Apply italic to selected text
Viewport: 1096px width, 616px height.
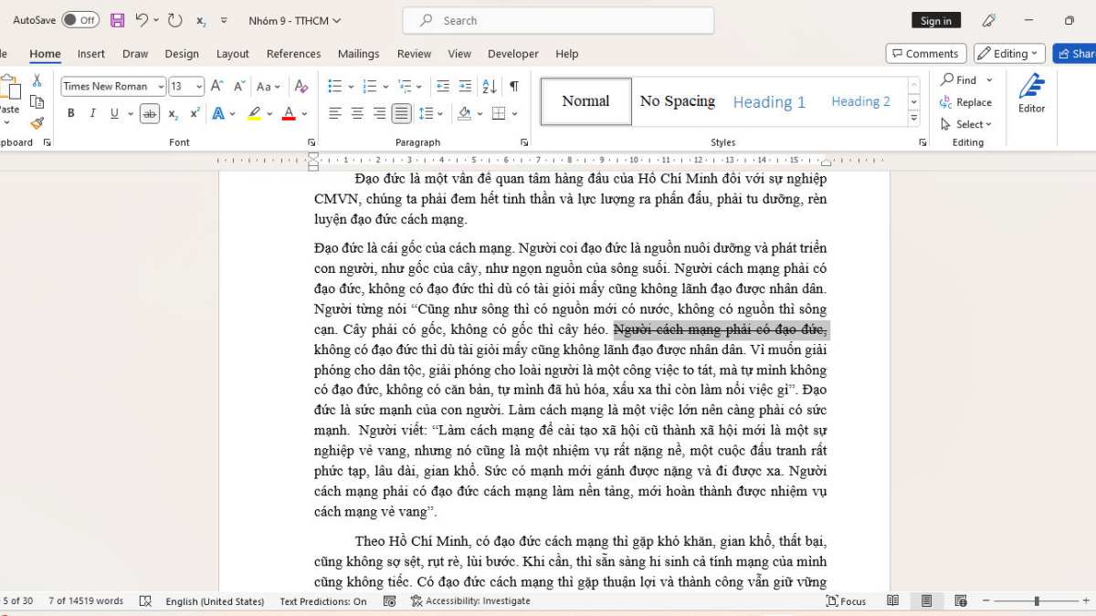coord(92,113)
